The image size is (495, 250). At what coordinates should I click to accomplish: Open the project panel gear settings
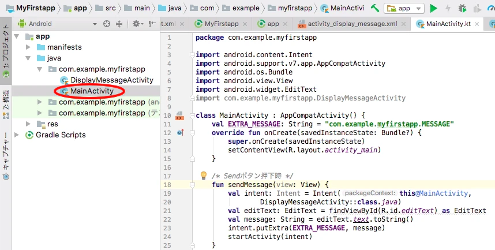(x=137, y=24)
